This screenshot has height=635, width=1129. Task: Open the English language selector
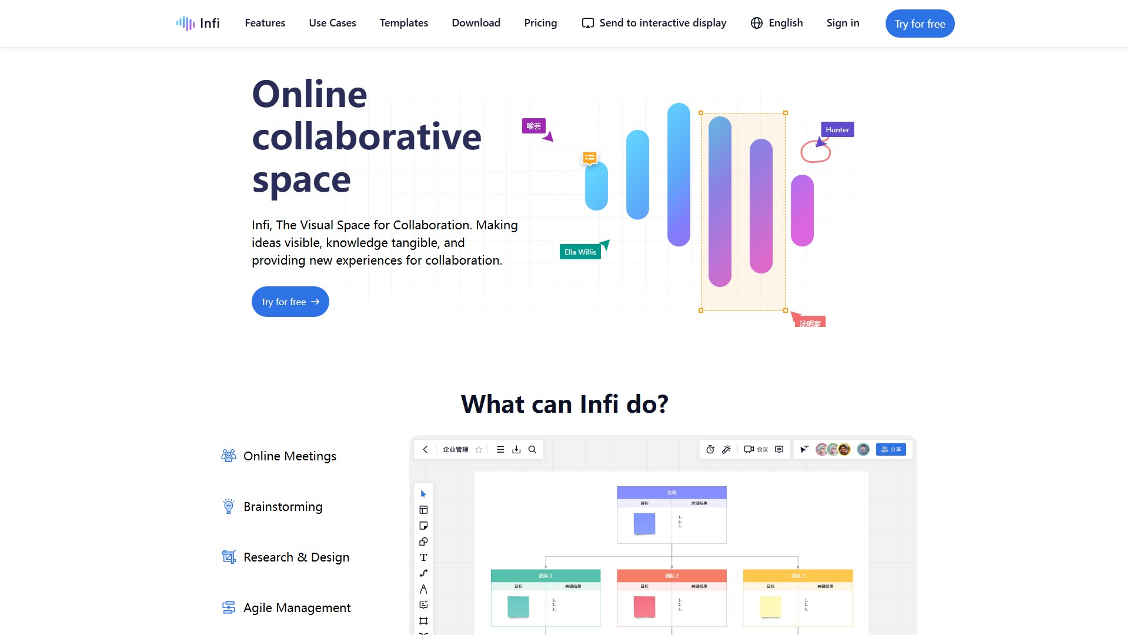click(777, 23)
